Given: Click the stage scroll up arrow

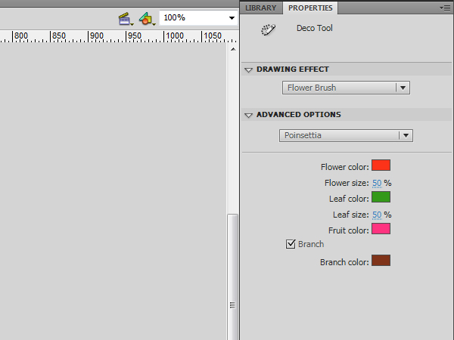Looking at the screenshot, I should point(233,49).
